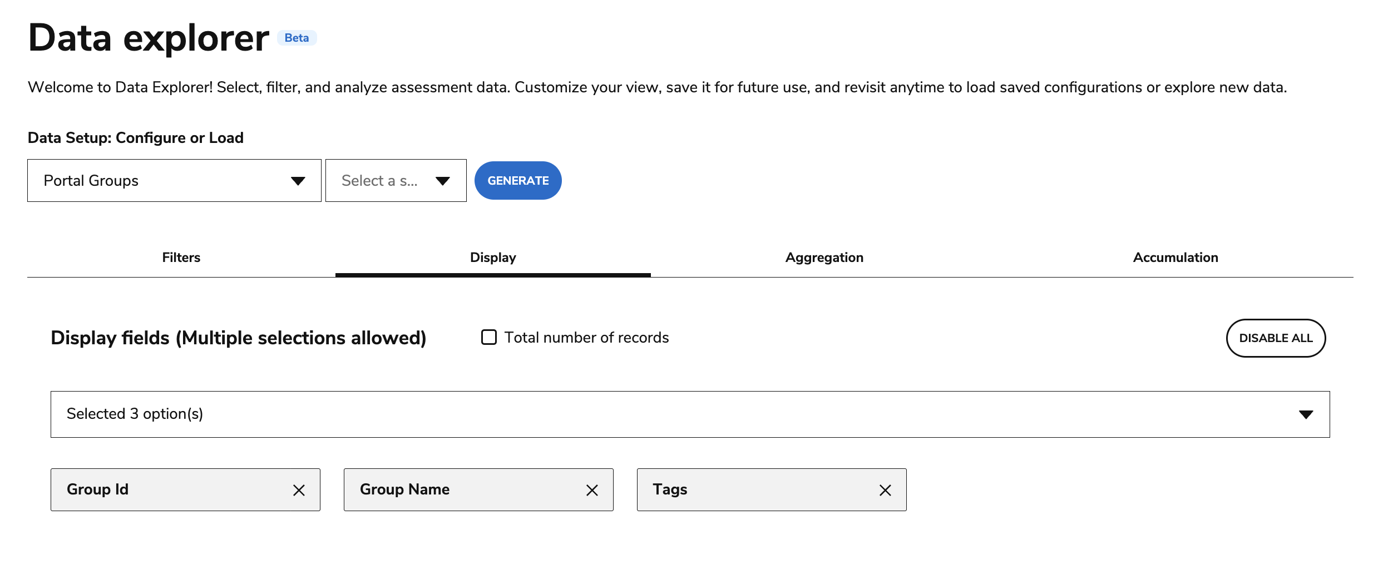1383x564 pixels.
Task: Click the Beta badge
Action: [297, 38]
